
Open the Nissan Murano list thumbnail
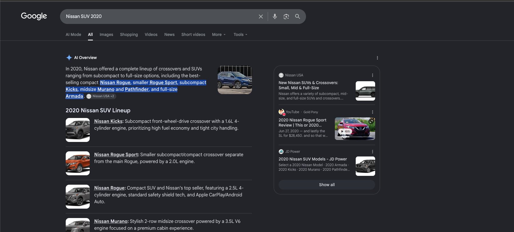pyautogui.click(x=78, y=225)
